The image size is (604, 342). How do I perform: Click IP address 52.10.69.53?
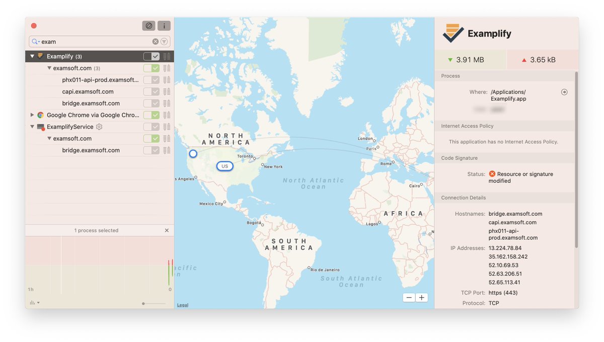pyautogui.click(x=503, y=265)
